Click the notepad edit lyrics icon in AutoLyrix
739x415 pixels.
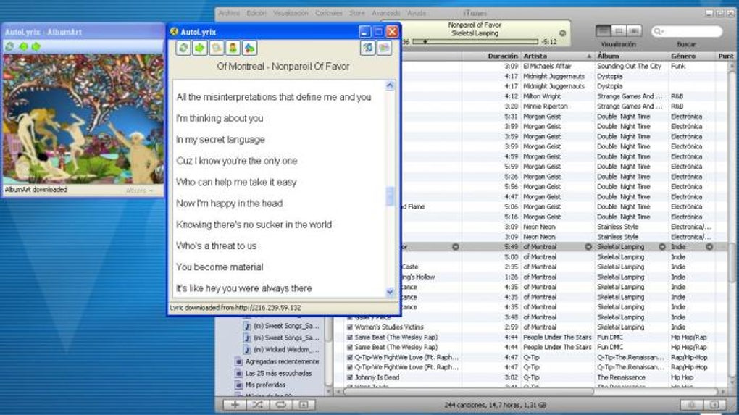(217, 48)
